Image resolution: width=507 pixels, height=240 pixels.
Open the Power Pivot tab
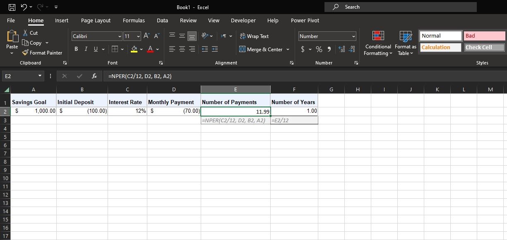point(304,20)
